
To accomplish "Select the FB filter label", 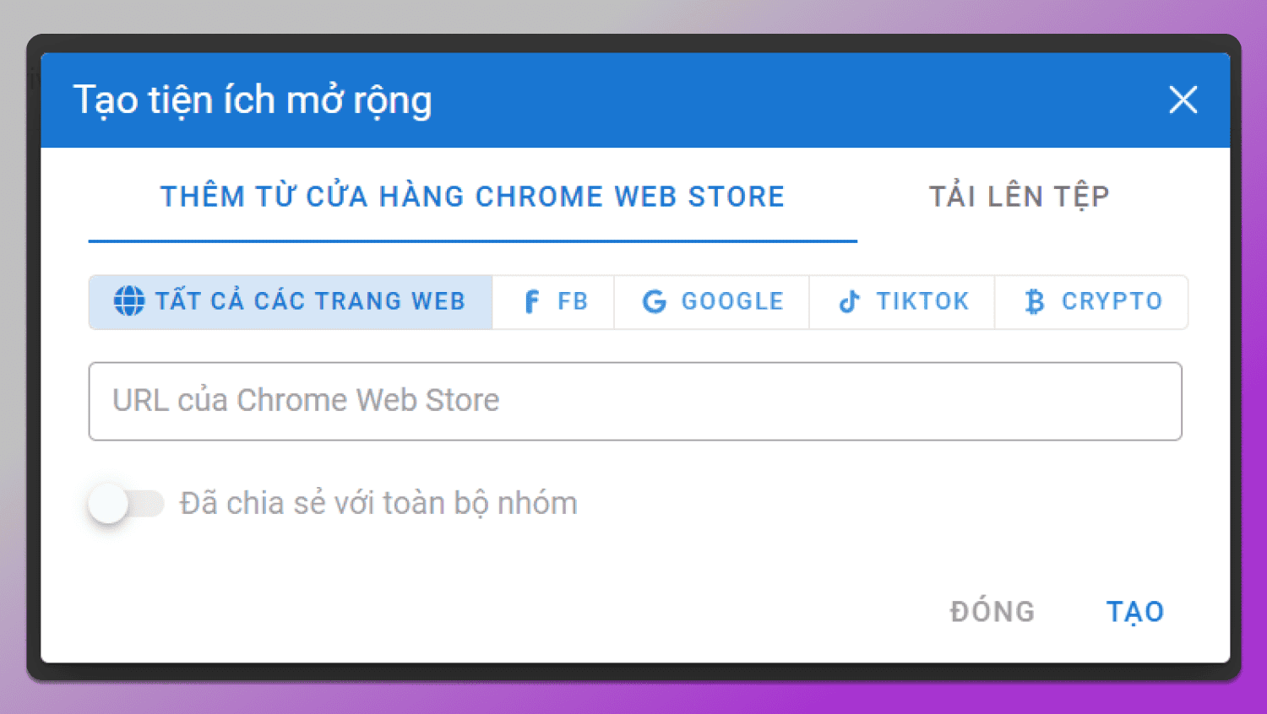I will pos(573,301).
